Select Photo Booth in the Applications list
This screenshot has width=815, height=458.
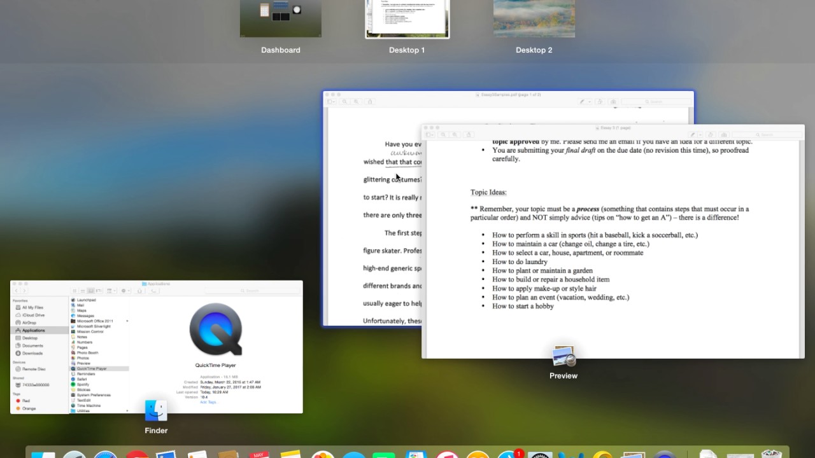pos(87,352)
